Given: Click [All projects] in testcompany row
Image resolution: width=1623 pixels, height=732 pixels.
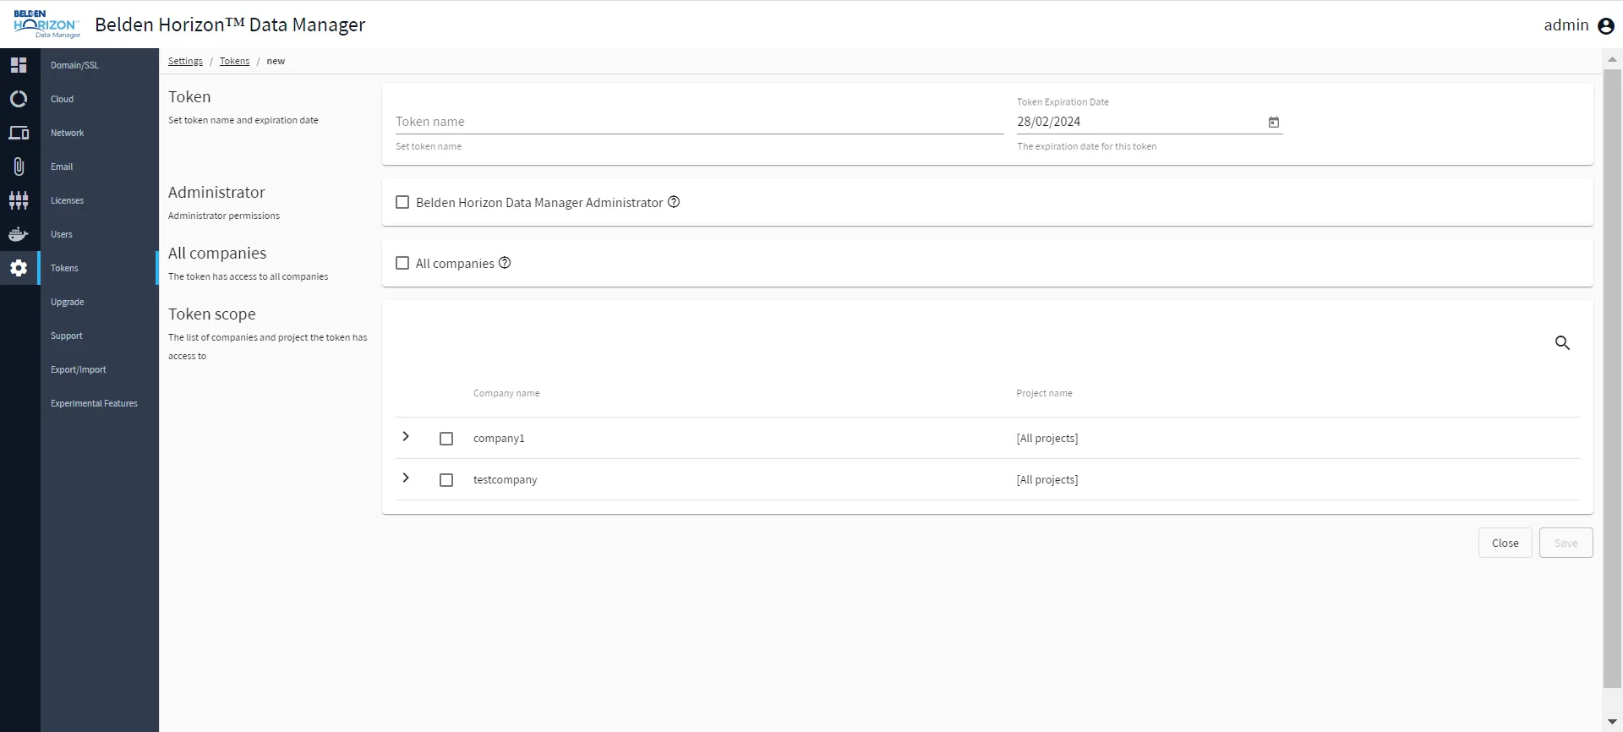Looking at the screenshot, I should point(1047,479).
